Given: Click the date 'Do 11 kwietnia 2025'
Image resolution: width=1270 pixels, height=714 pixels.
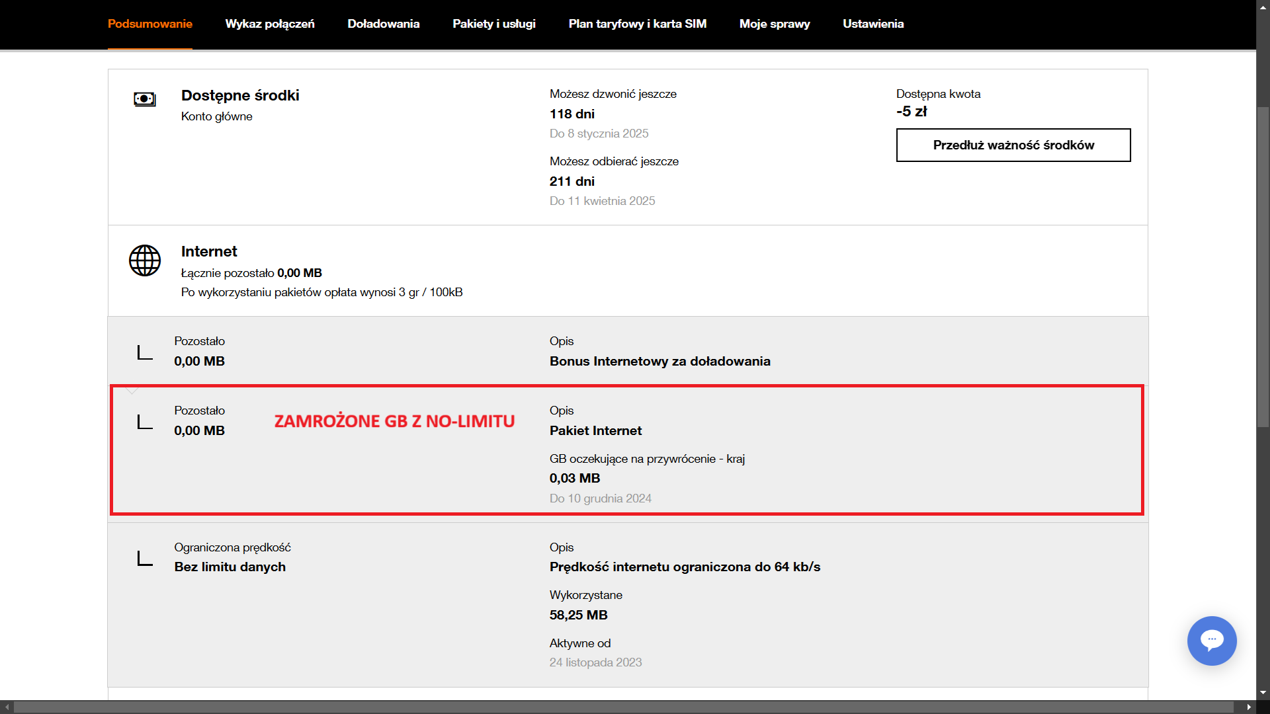Looking at the screenshot, I should [603, 201].
